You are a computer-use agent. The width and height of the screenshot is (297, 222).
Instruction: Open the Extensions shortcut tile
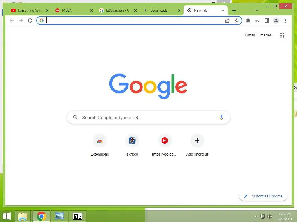tap(100, 145)
